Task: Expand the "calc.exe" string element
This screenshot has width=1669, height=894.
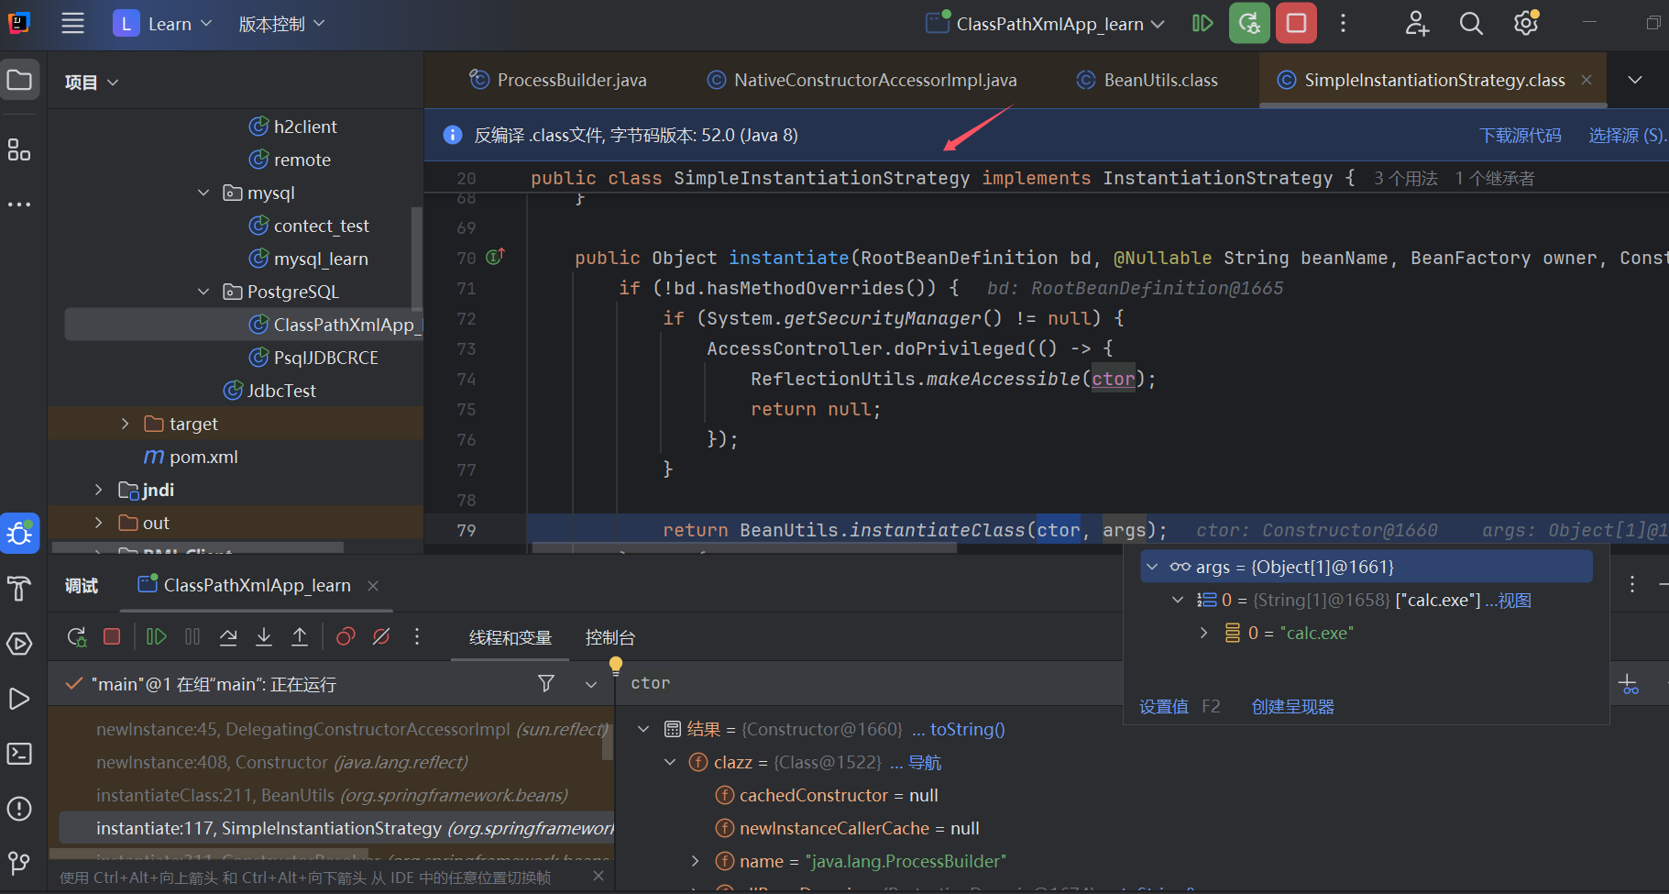Action: (1203, 633)
